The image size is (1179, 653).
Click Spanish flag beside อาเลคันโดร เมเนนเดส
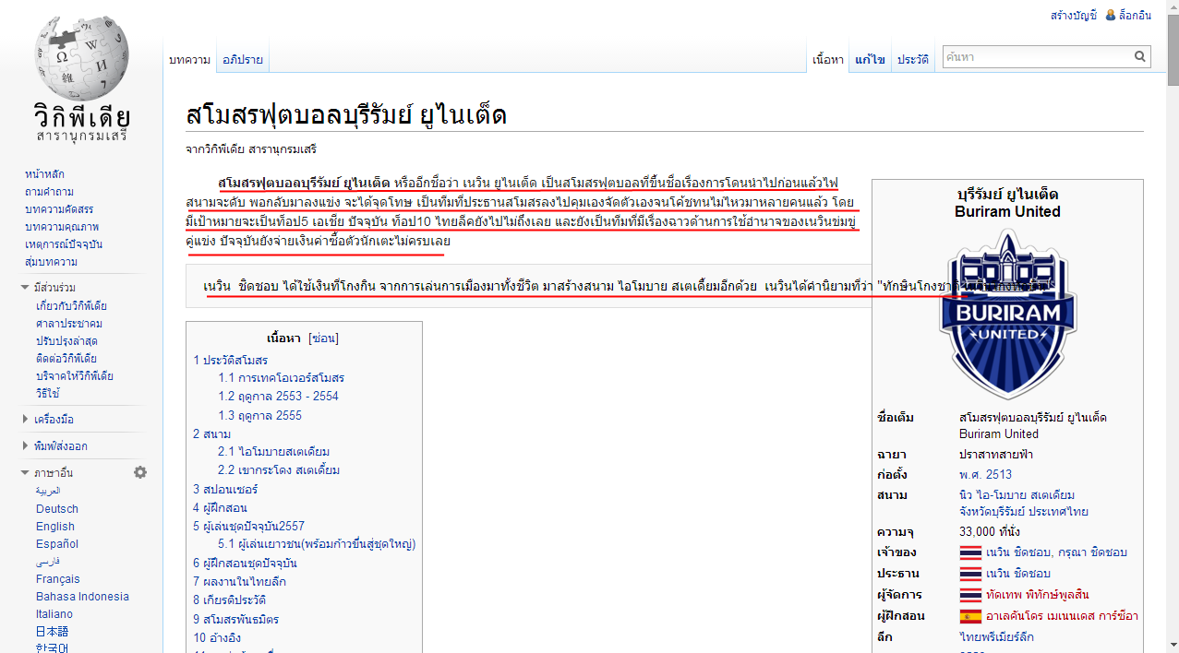[x=970, y=616]
